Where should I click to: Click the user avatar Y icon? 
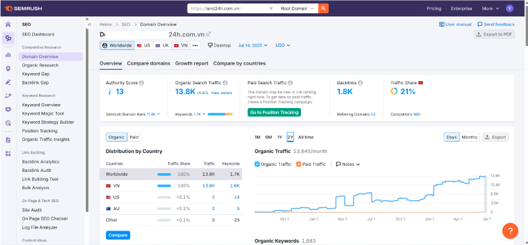coord(510,9)
